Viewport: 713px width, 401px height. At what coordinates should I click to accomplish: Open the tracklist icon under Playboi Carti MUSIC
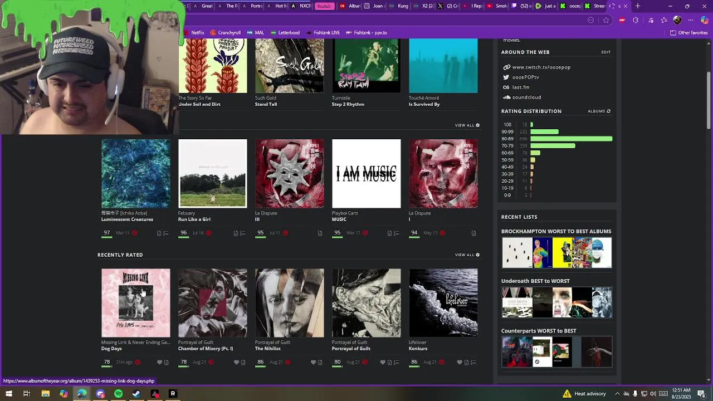coord(396,233)
